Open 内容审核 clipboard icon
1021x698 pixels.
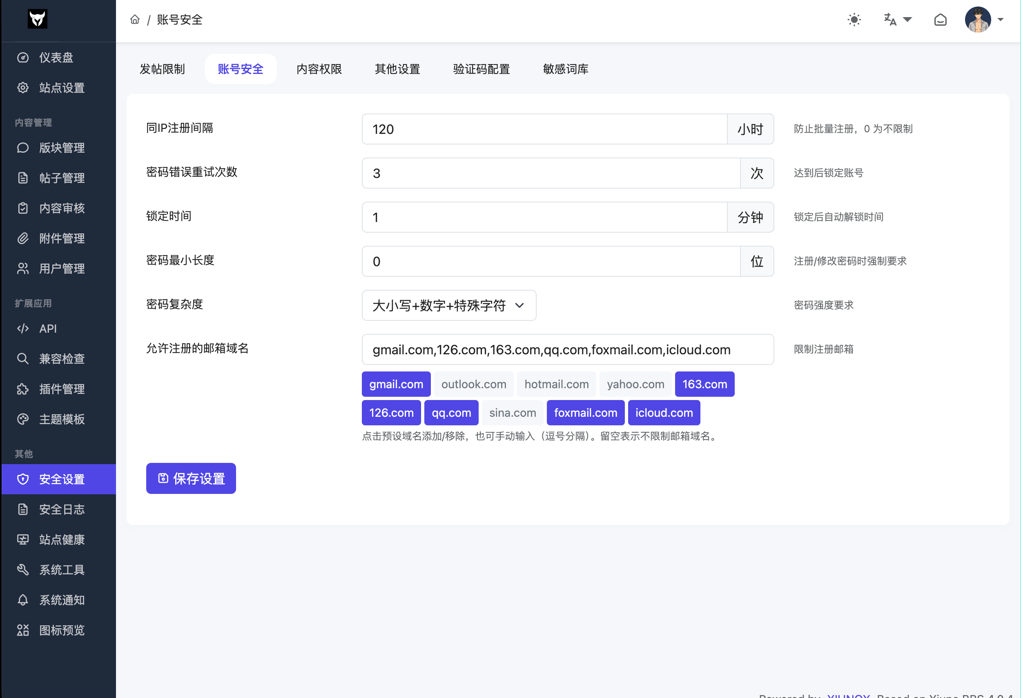click(x=23, y=208)
